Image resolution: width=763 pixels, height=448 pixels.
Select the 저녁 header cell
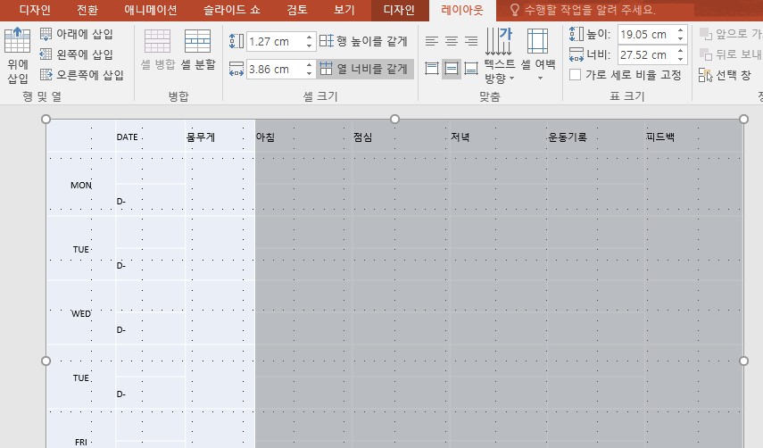(x=498, y=137)
